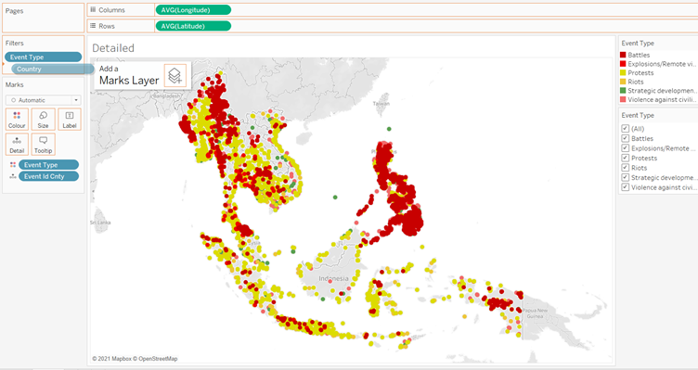Click the detail icon beside Event Id Cnty

point(13,176)
